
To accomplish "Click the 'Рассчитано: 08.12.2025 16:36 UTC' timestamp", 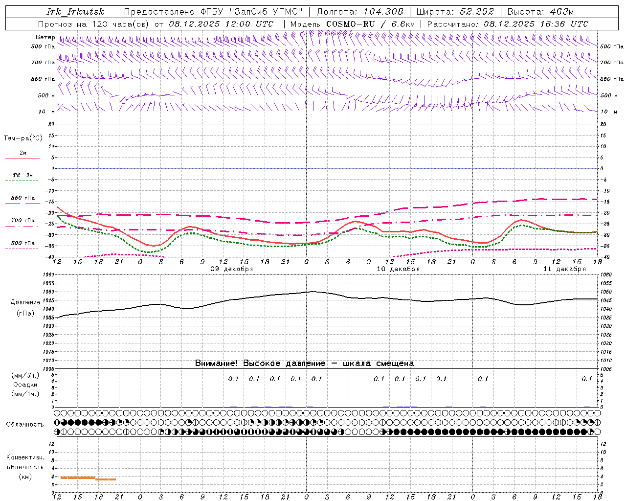I will tap(508, 24).
